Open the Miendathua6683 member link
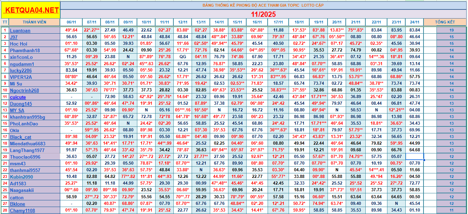Viewport: 468px width, 214px height. [x=28, y=144]
